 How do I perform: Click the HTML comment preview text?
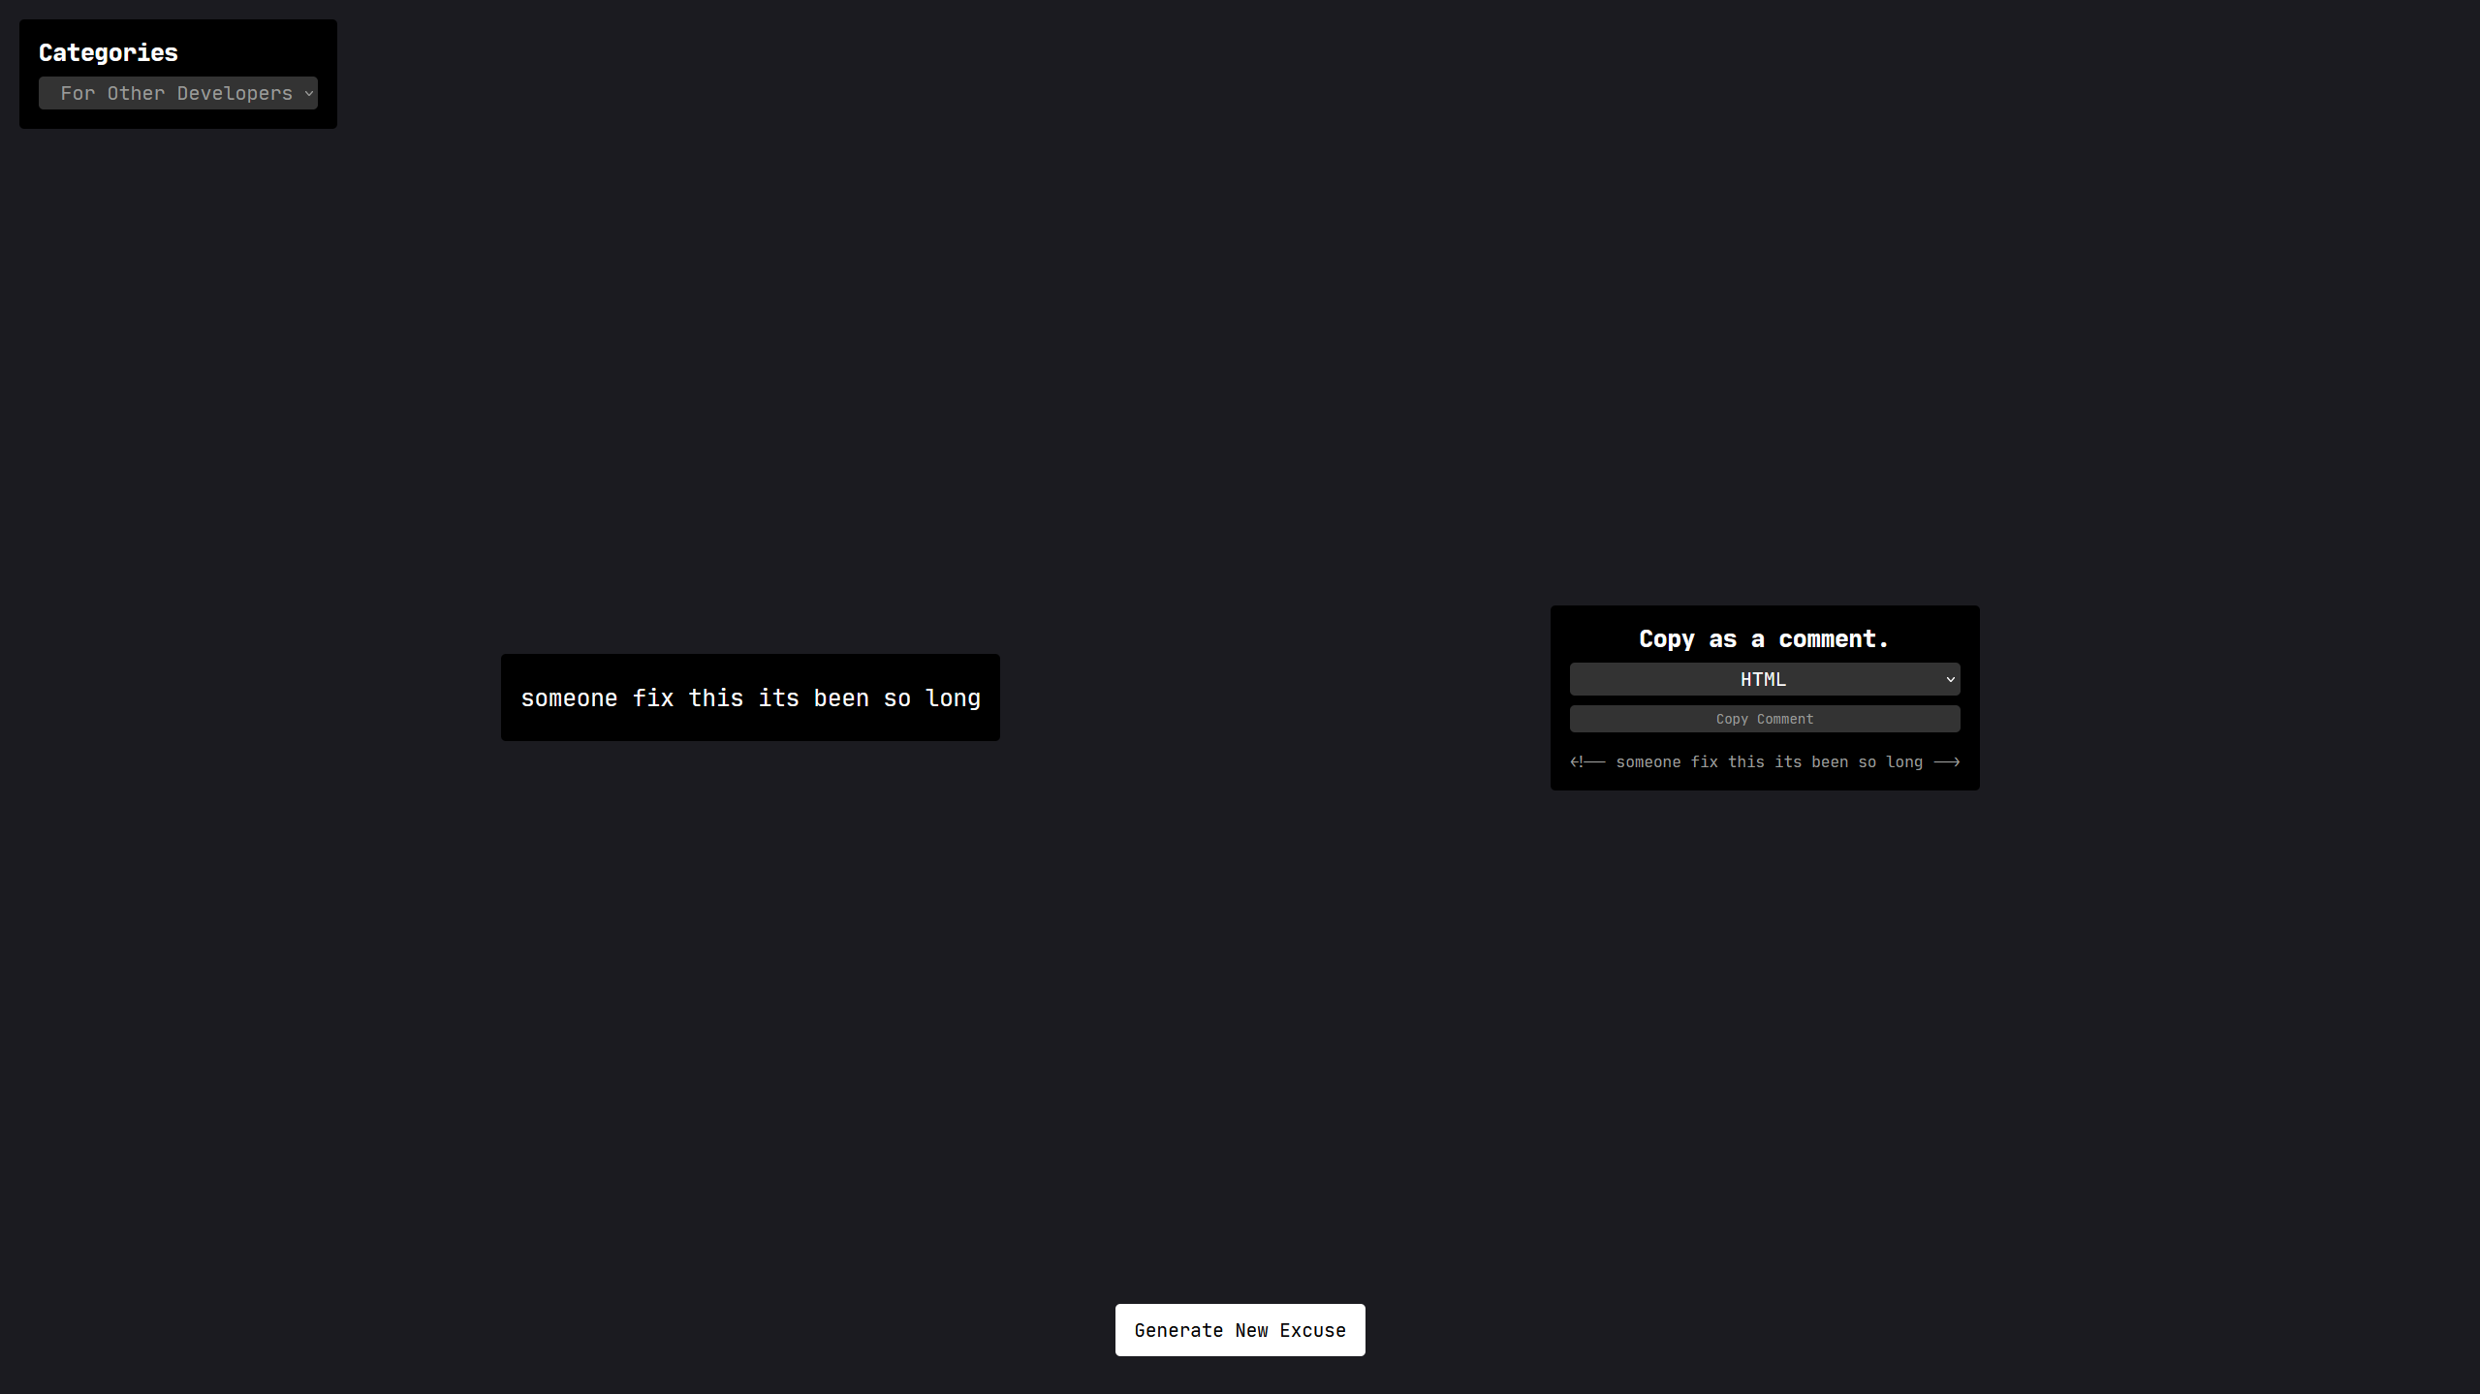coord(1765,762)
